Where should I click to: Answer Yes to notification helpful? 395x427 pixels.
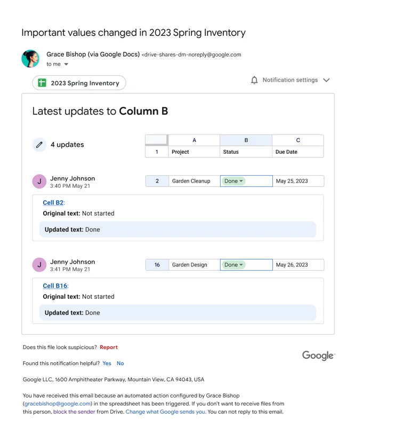[x=107, y=363]
